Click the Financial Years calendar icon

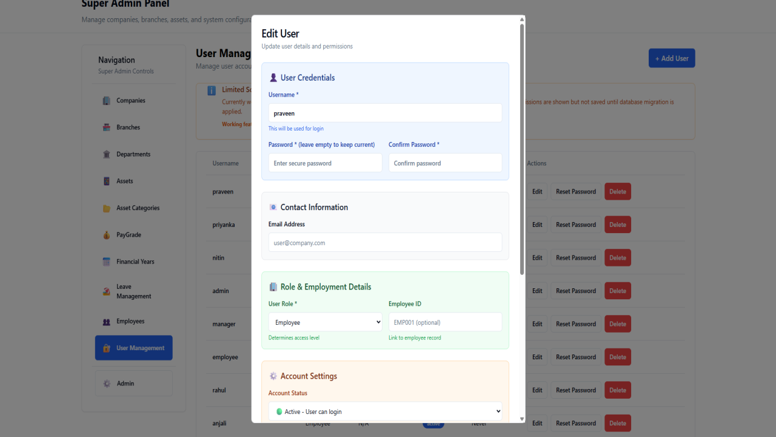[107, 262]
